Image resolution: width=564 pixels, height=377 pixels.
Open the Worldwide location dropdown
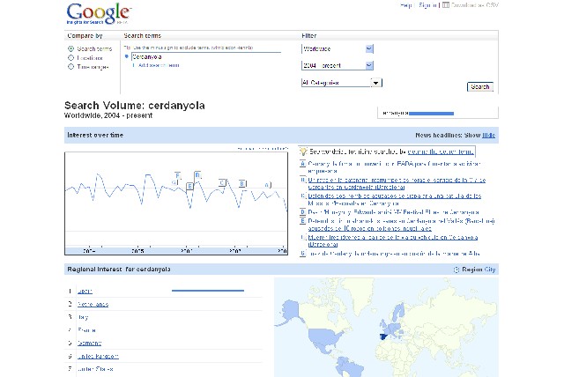(x=338, y=48)
